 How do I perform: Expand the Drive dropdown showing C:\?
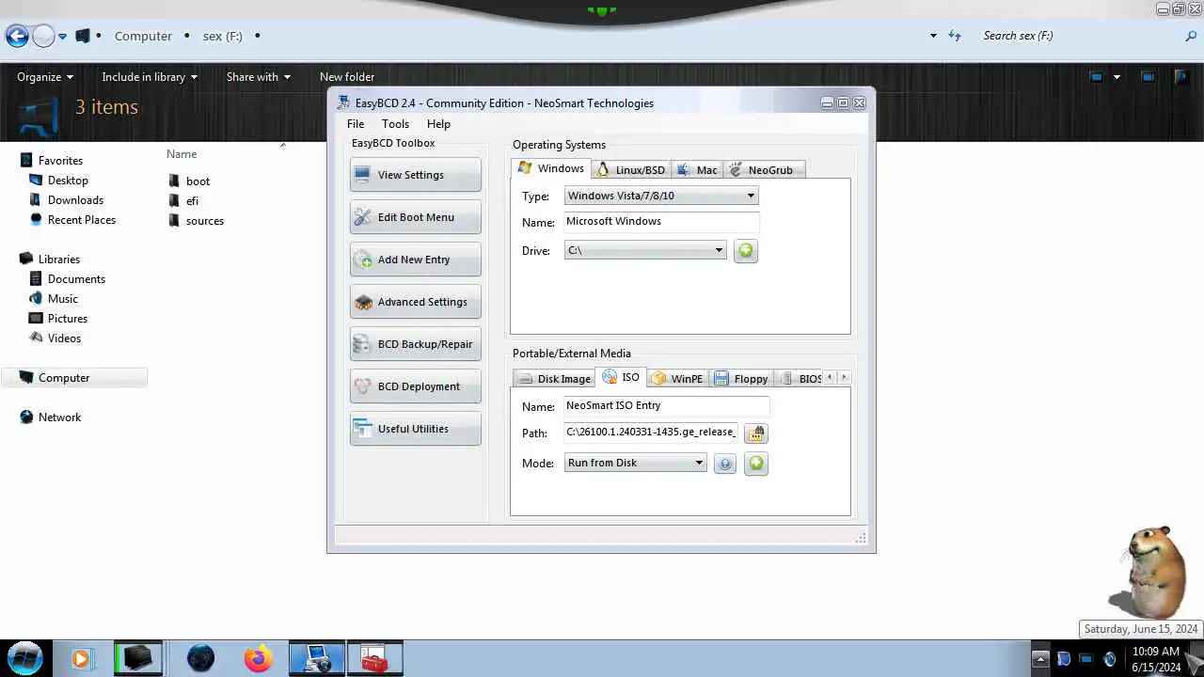[645, 250]
